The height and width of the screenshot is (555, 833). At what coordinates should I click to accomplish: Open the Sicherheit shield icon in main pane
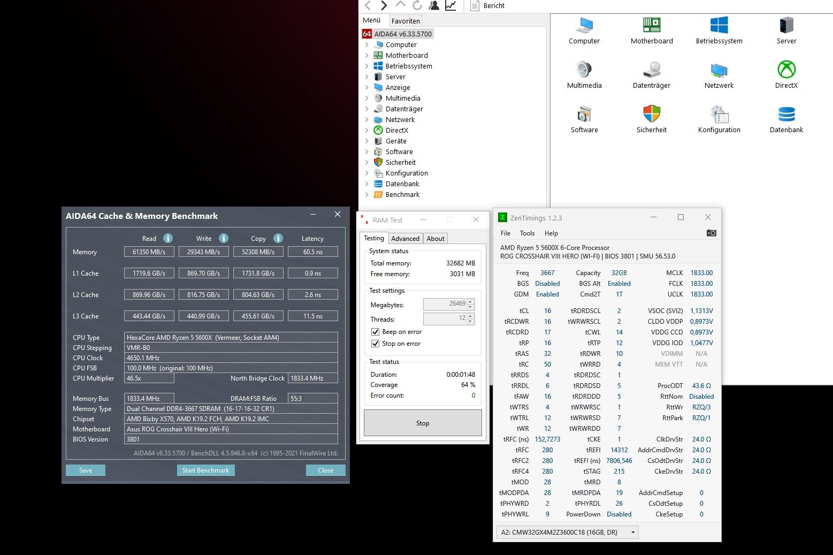click(652, 114)
